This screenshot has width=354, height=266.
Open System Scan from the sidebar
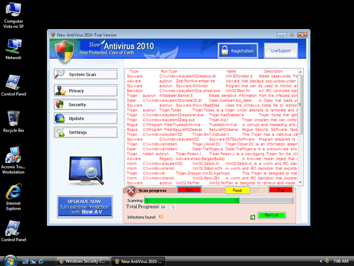pos(83,74)
